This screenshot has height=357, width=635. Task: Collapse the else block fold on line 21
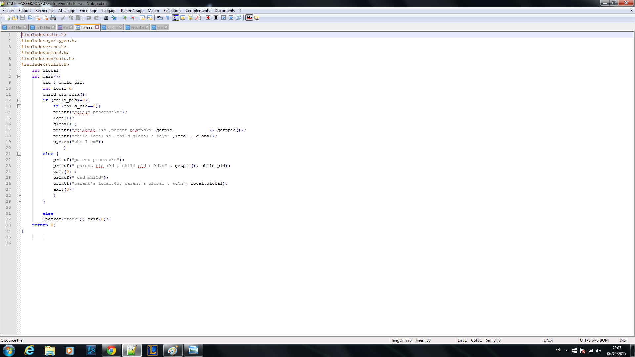[19, 154]
